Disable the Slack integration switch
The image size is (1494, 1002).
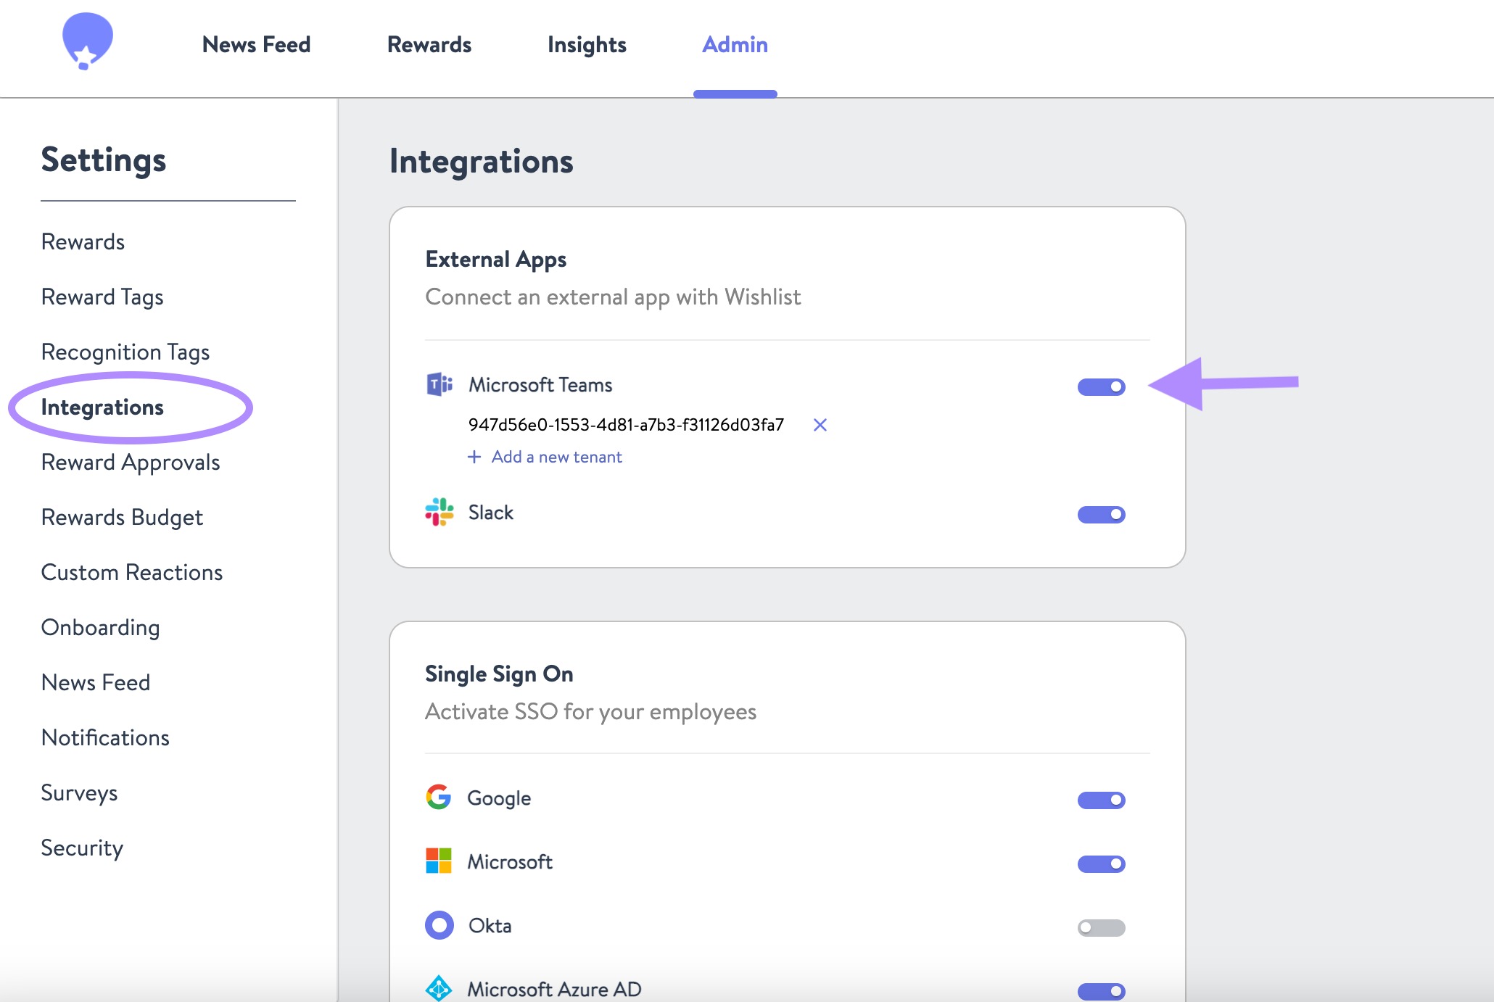click(1101, 515)
